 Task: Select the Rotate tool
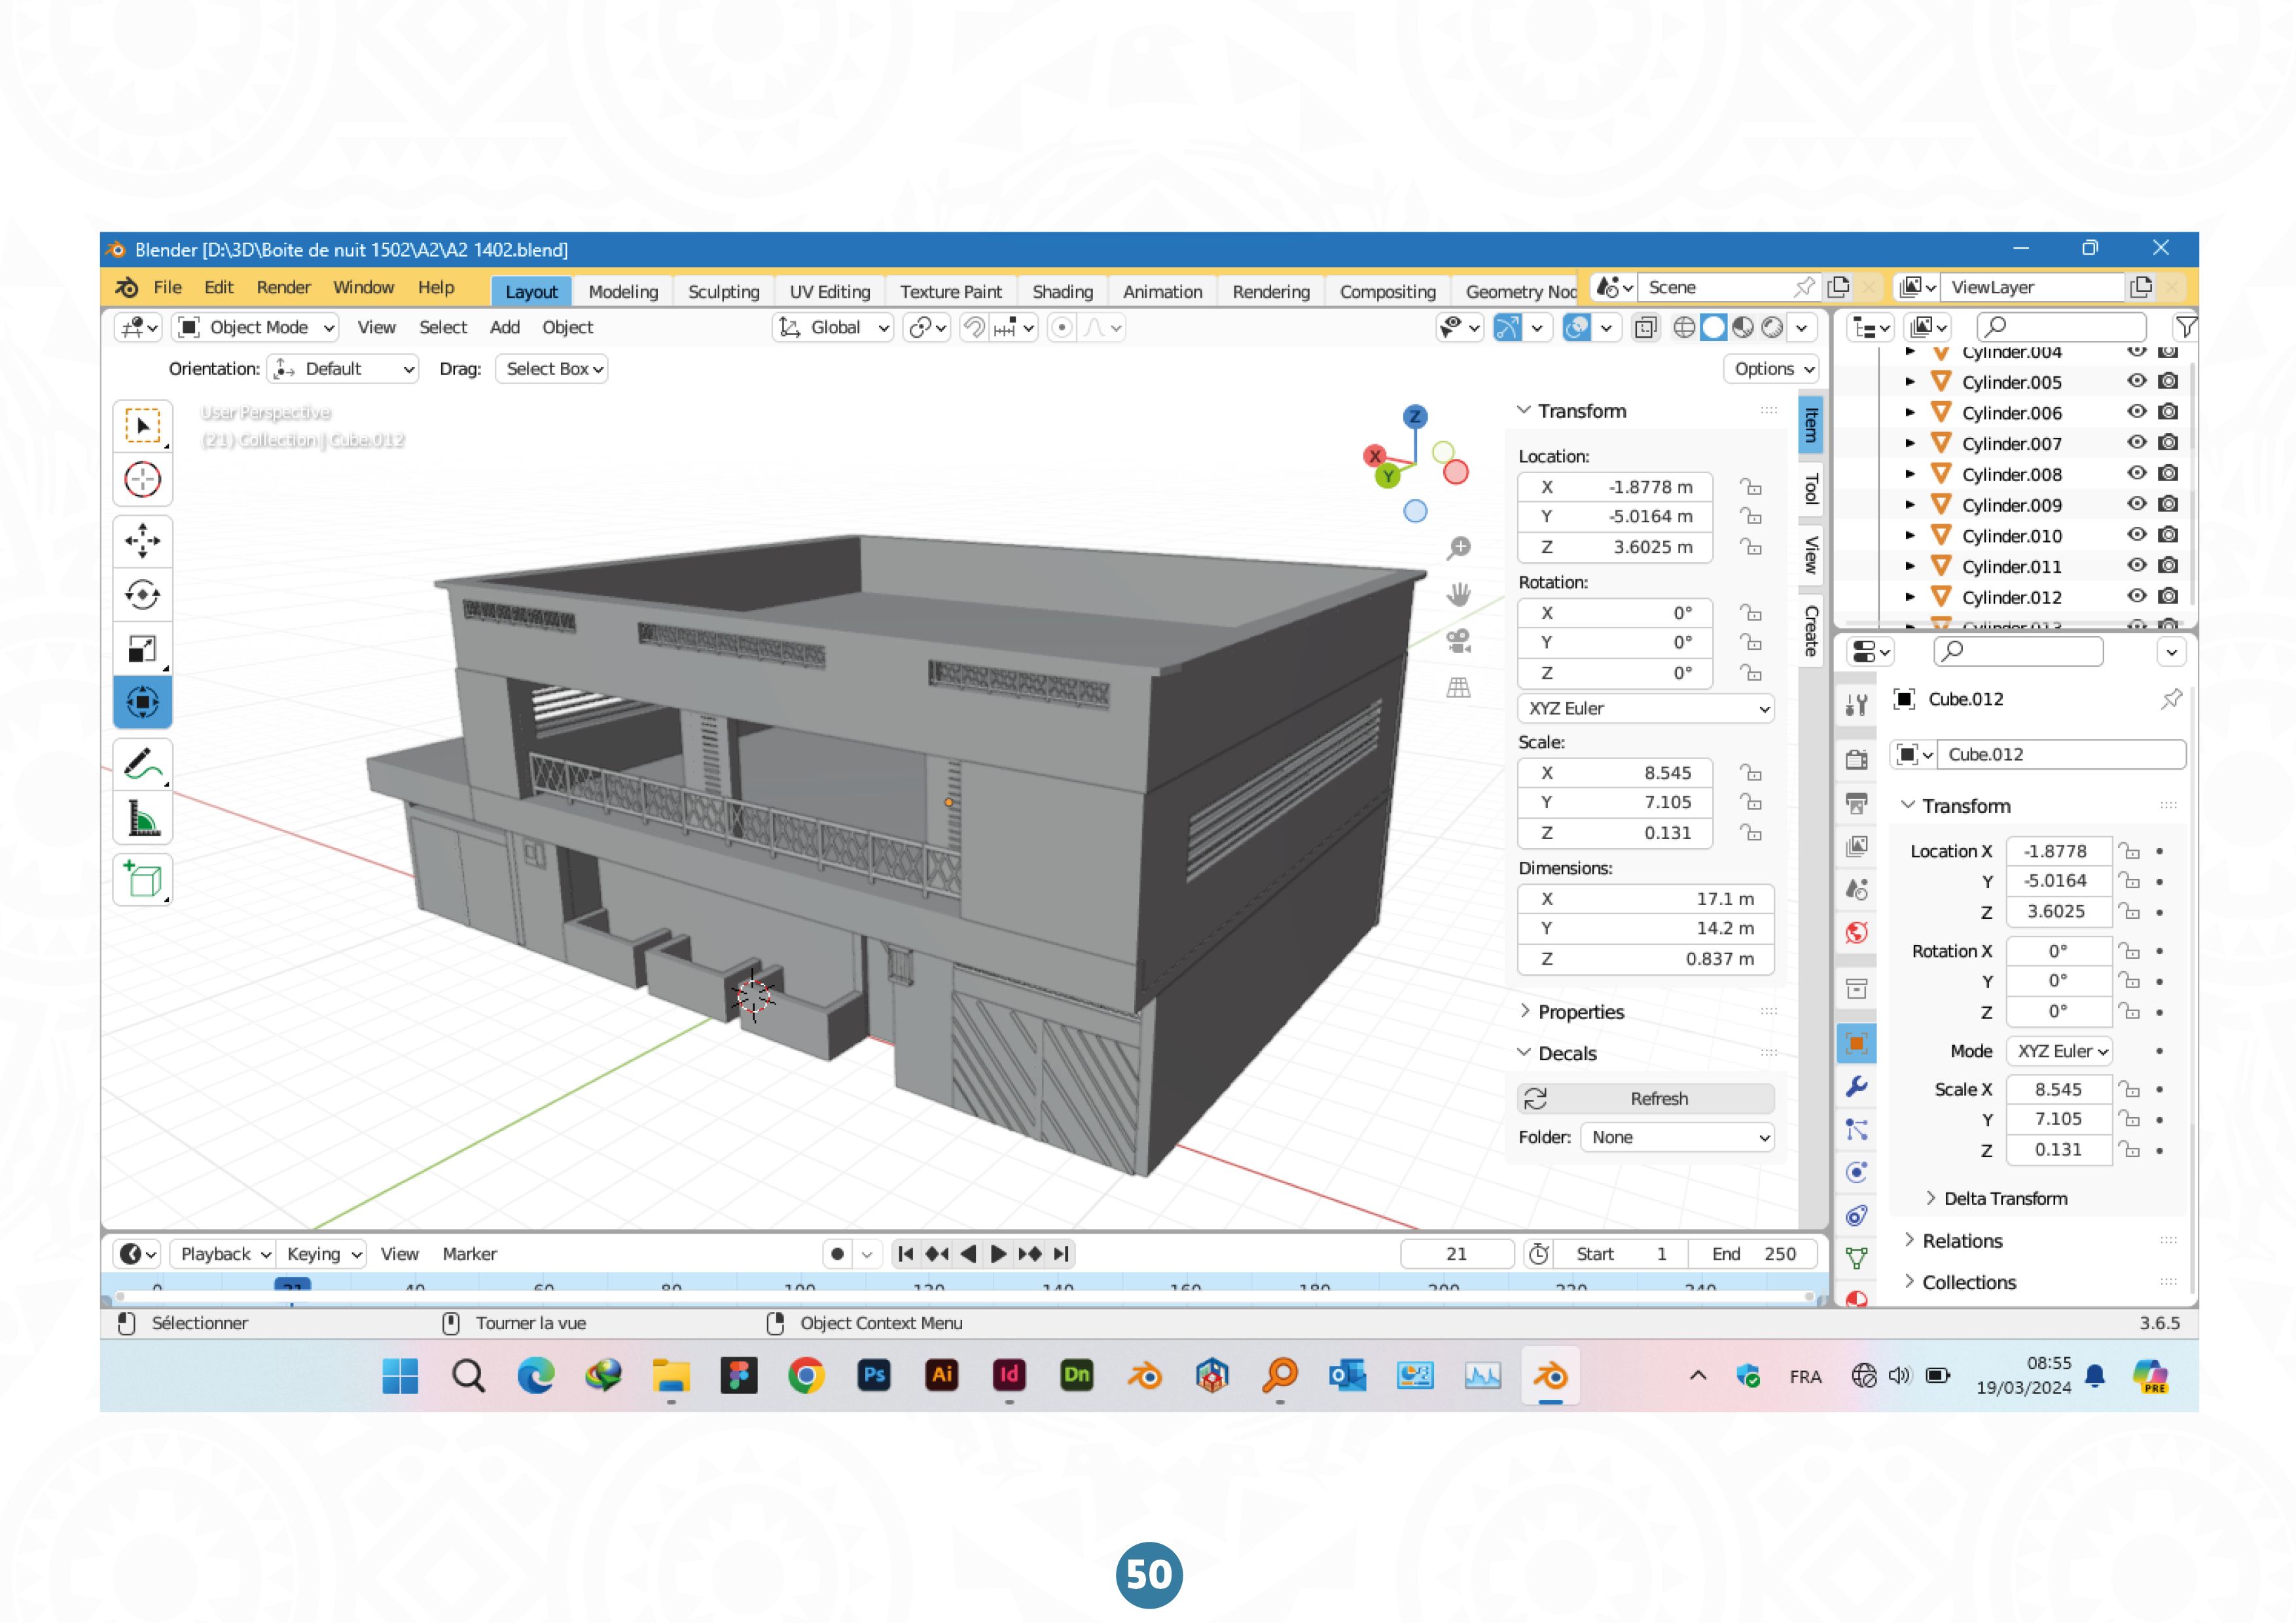[142, 595]
